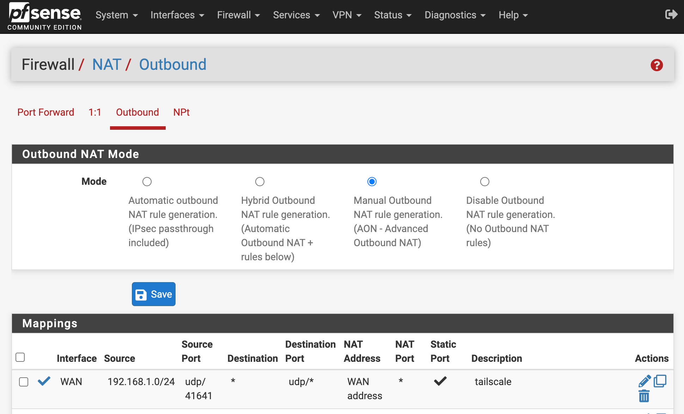Click the logout icon in the top bar
Screen dimensions: 684x414
[671, 14]
